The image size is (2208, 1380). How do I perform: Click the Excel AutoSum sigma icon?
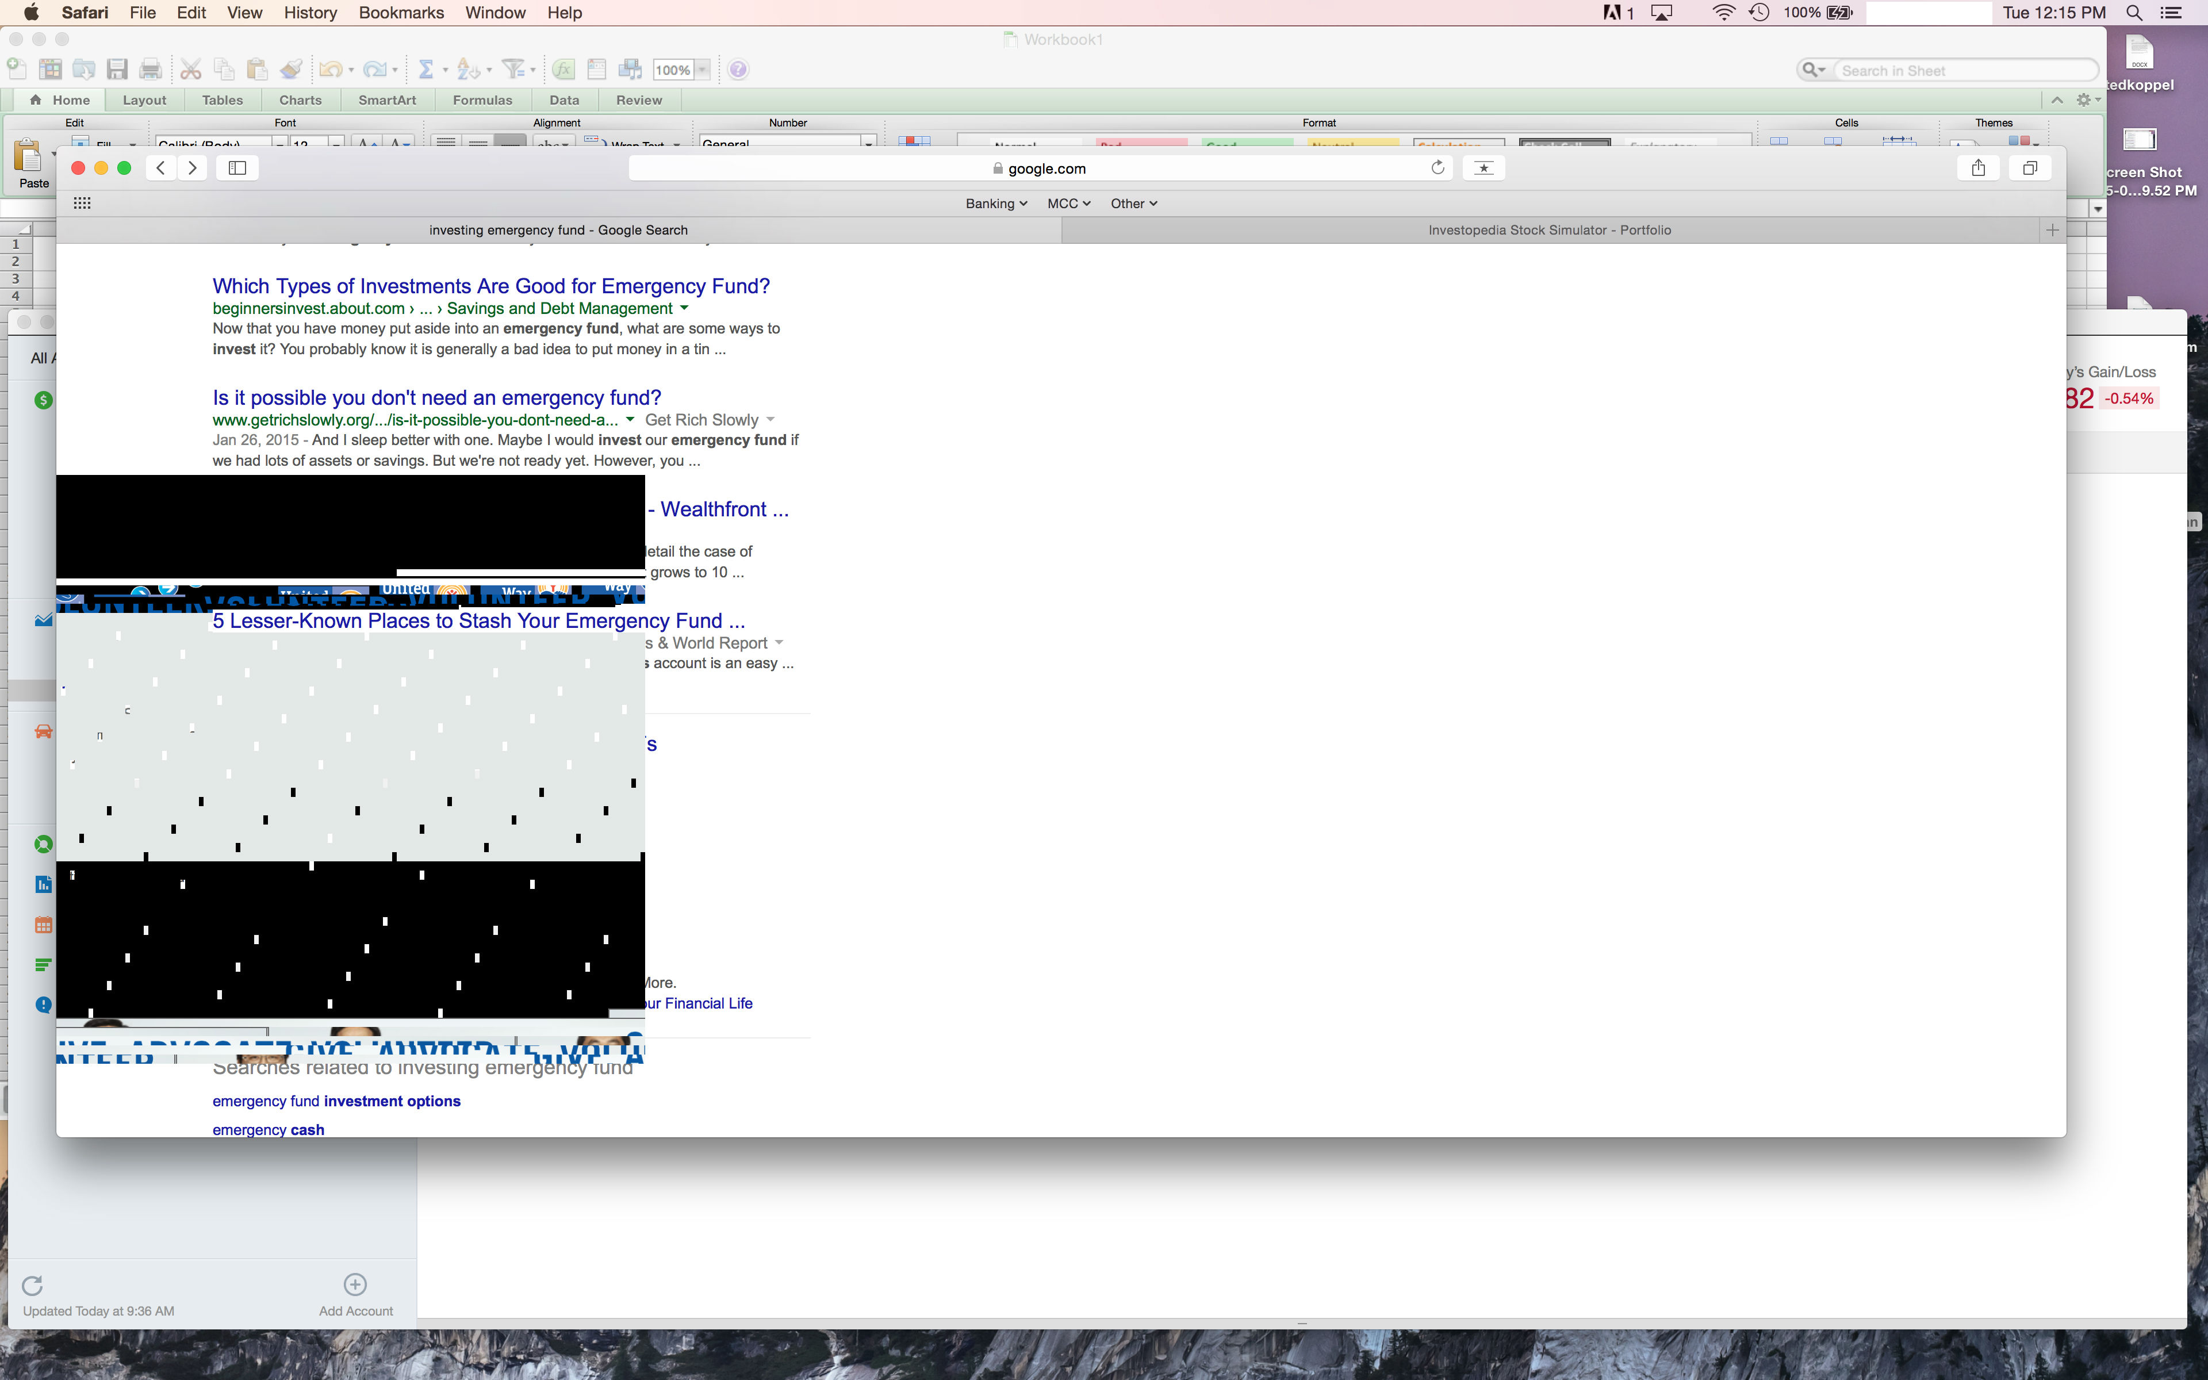click(425, 68)
